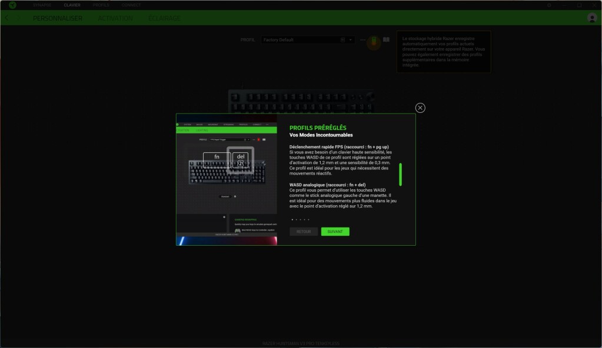Screen dimensions: 602x348
Task: Click the RETOUR button
Action: 303,232
